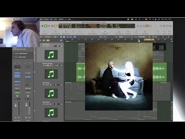Viewport: 185px width, 139px height.
Task: Open the Functions menu in the Tracks area
Action: coord(48,37)
